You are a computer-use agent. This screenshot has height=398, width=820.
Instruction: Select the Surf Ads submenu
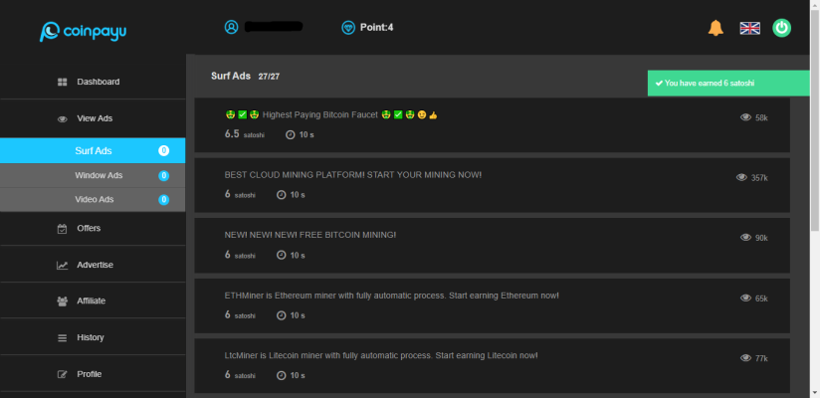[x=93, y=150]
